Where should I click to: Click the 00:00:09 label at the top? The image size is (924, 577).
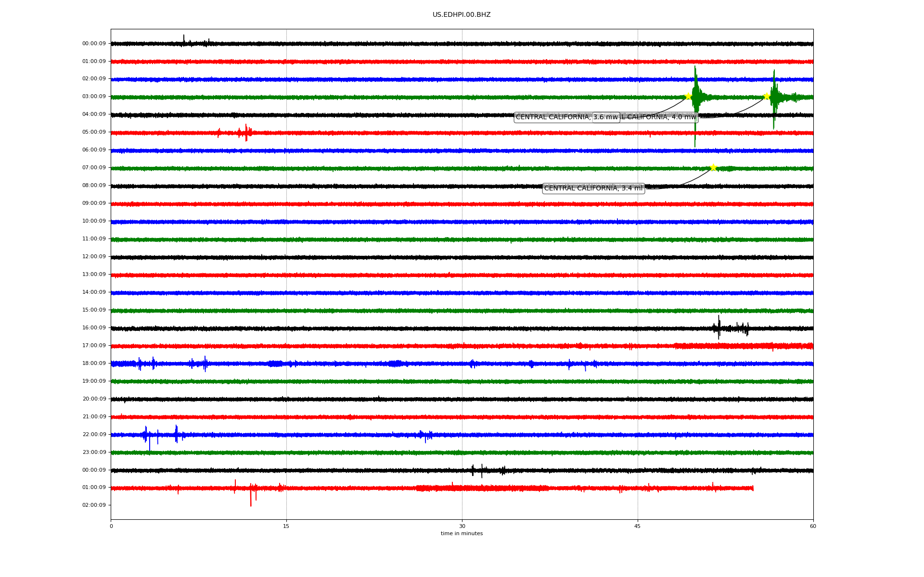(x=94, y=44)
